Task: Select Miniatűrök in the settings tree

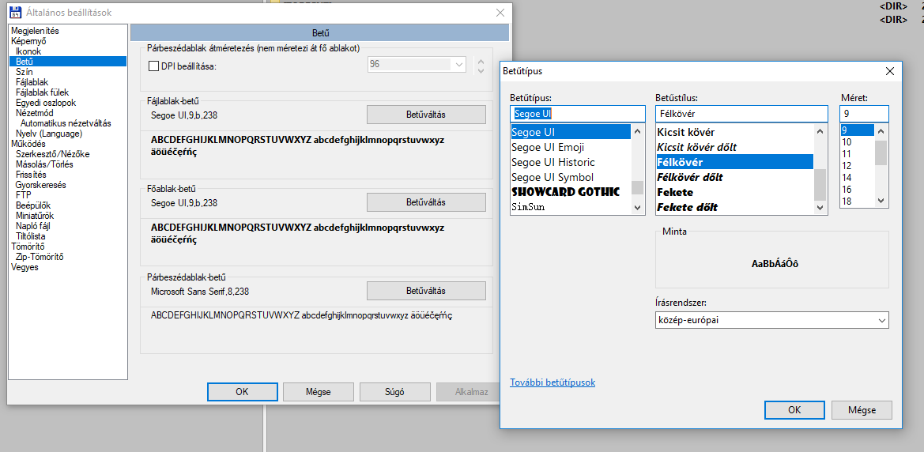Action: (x=35, y=216)
